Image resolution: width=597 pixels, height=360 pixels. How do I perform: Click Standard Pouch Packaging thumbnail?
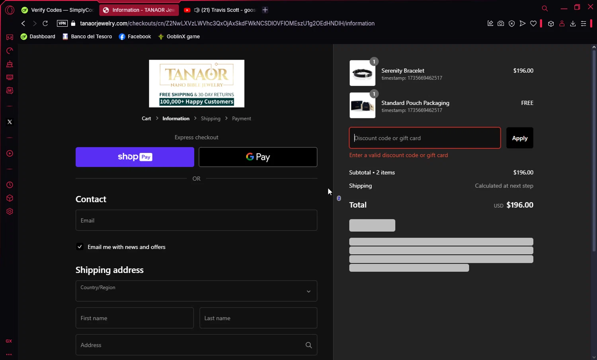point(362,105)
